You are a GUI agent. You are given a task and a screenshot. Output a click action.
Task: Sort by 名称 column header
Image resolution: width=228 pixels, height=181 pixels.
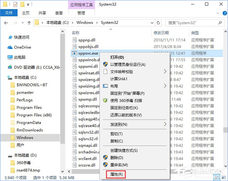[76, 33]
